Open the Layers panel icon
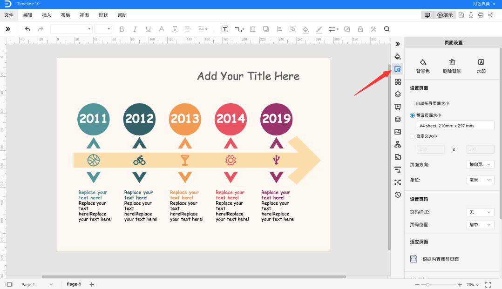Image resolution: width=502 pixels, height=289 pixels. 398,94
